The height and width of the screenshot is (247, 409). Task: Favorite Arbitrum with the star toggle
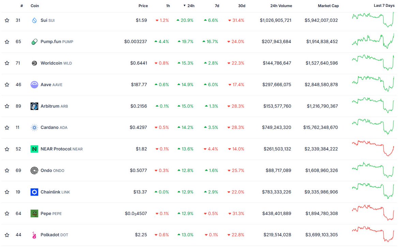pyautogui.click(x=7, y=106)
